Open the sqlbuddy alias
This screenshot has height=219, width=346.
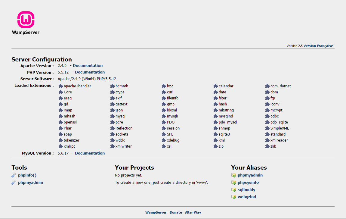tap(246, 189)
